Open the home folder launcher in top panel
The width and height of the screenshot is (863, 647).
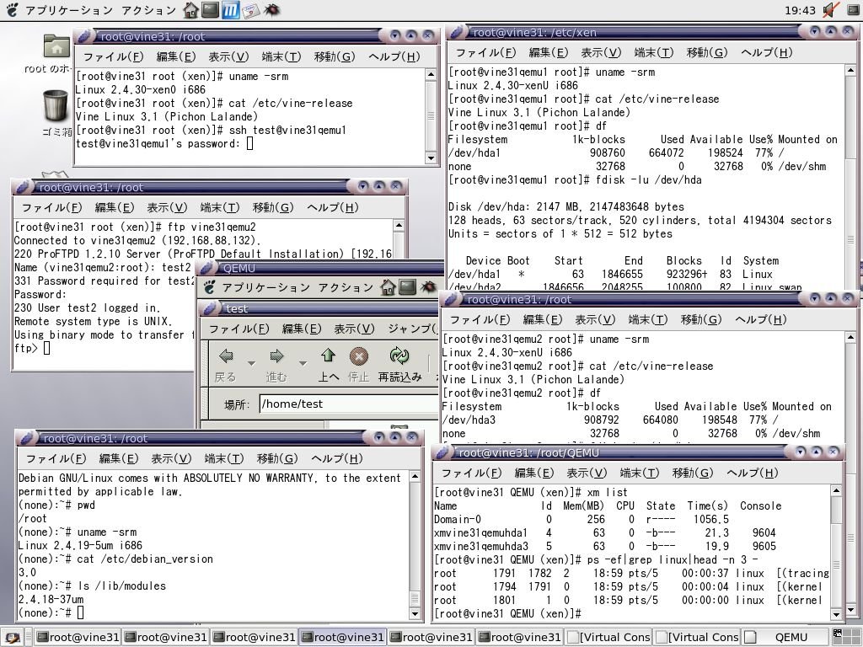pos(191,10)
